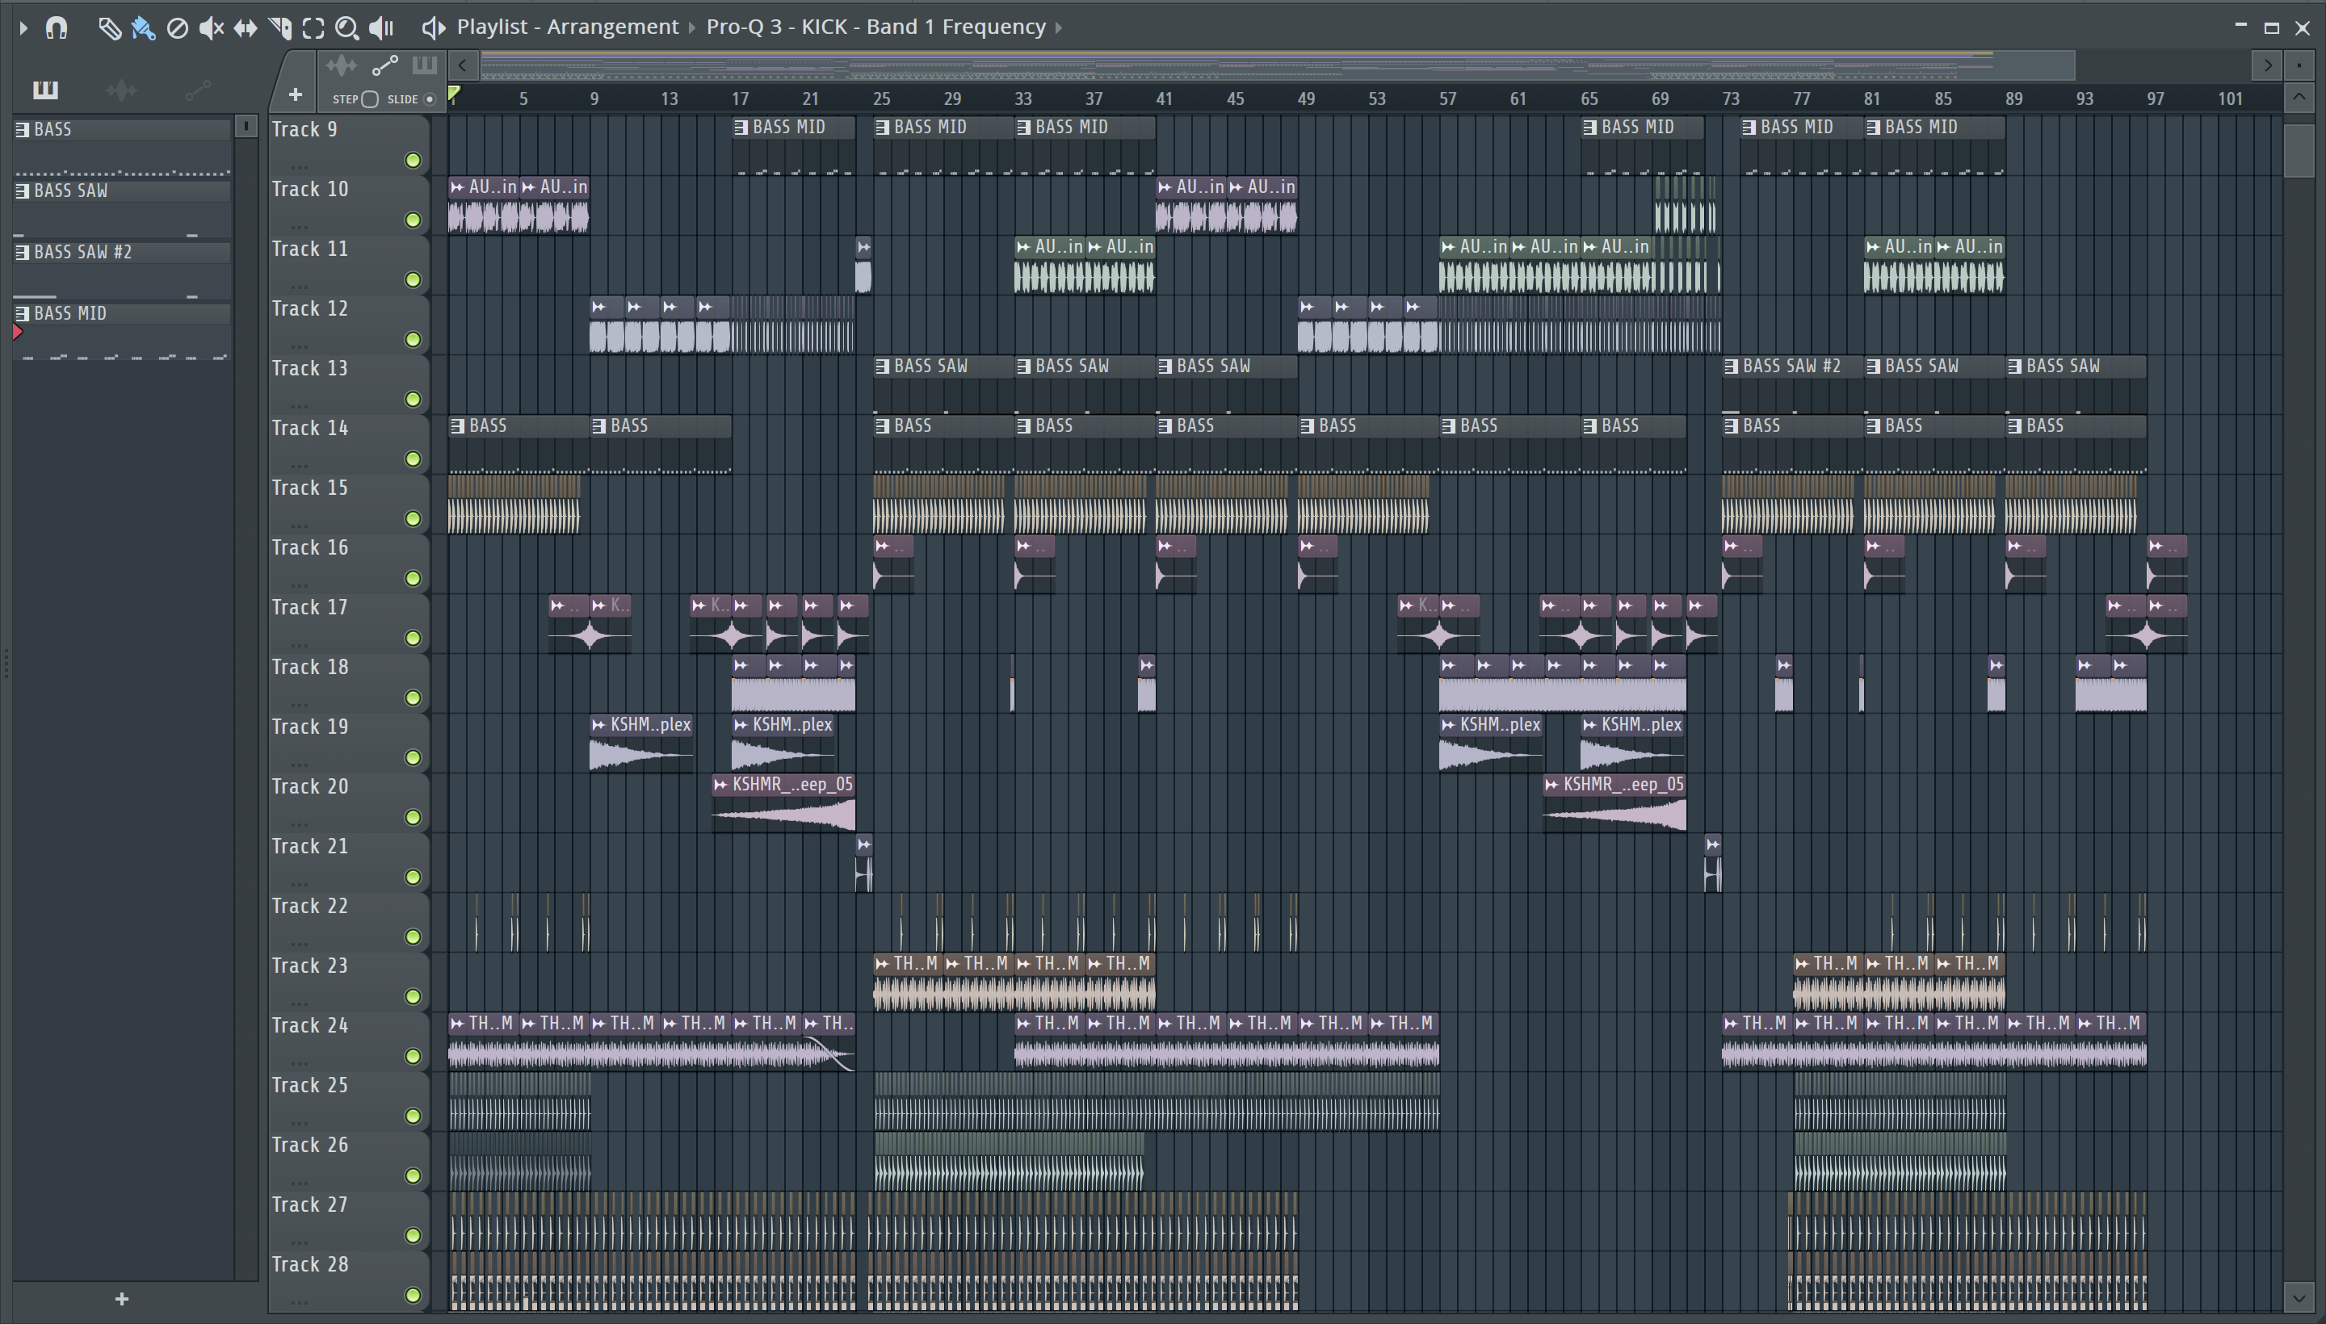Maximize the Playlist window

pyautogui.click(x=2271, y=28)
